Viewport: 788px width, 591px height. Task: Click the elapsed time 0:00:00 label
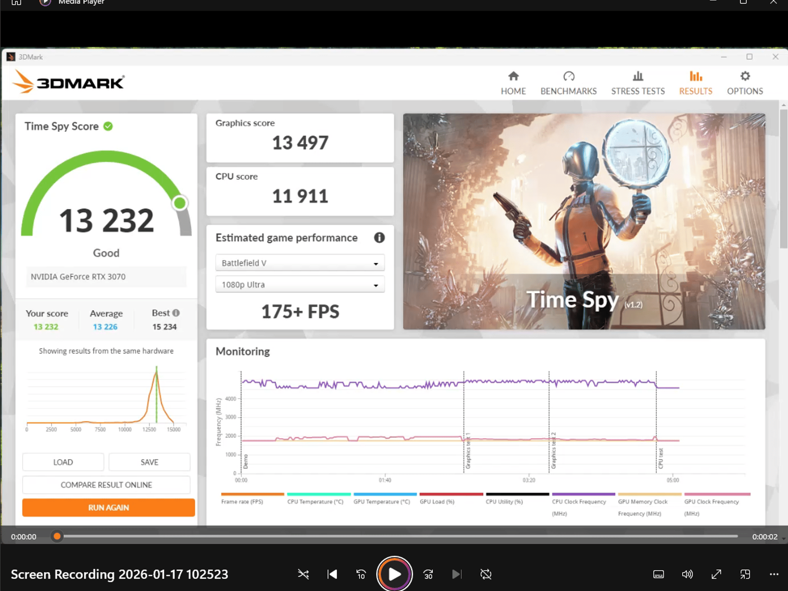tap(23, 537)
